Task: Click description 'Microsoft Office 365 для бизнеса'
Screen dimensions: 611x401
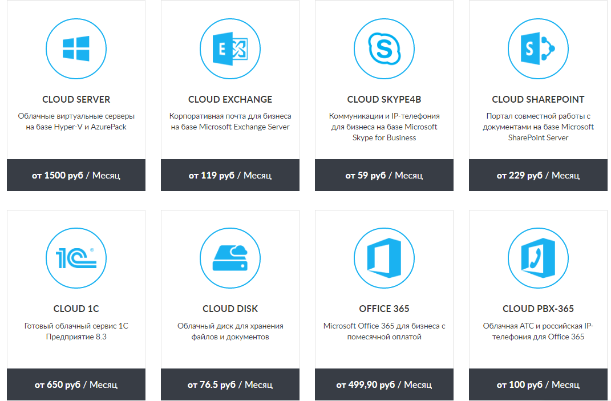Action: pyautogui.click(x=384, y=331)
